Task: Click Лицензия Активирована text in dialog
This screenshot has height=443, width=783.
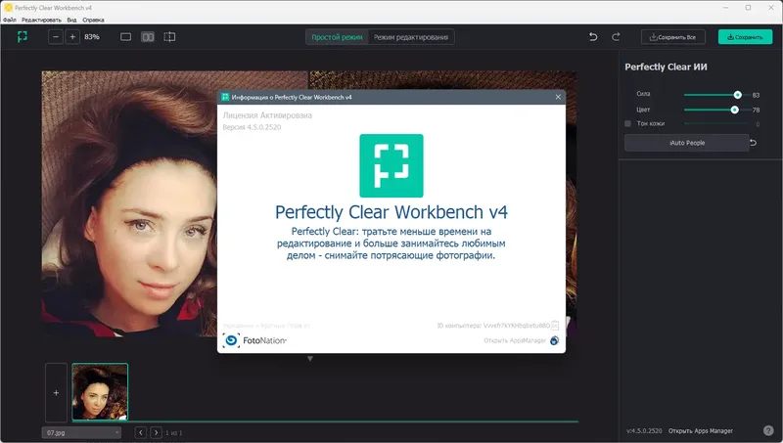Action: [x=267, y=115]
